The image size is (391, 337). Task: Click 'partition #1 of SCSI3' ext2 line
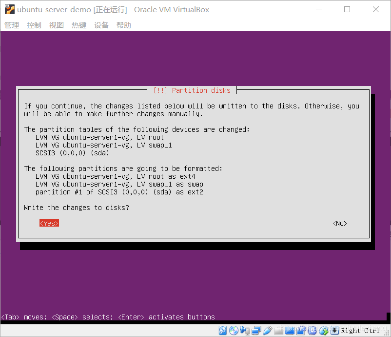click(119, 192)
